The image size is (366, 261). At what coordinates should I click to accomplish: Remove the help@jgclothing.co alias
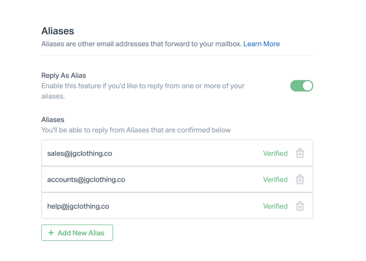coord(300,206)
